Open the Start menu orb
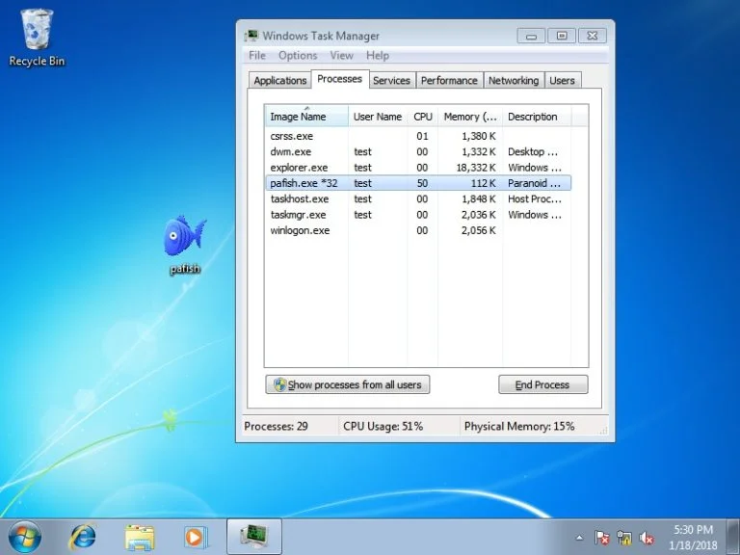The height and width of the screenshot is (555, 740). (x=25, y=535)
